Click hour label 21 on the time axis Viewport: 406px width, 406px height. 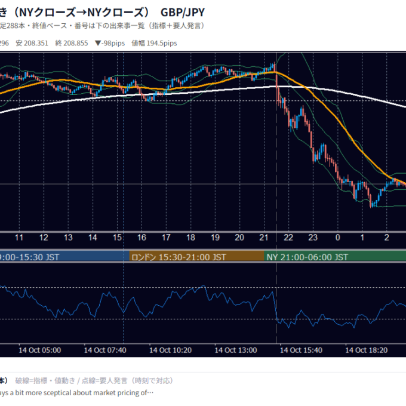click(x=264, y=238)
